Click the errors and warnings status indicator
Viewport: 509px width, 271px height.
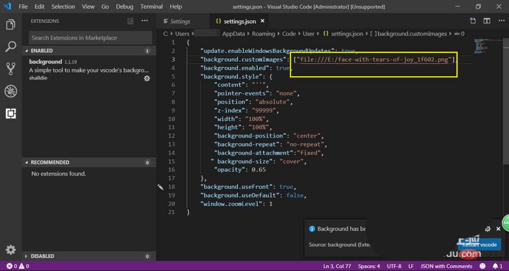coord(18,266)
